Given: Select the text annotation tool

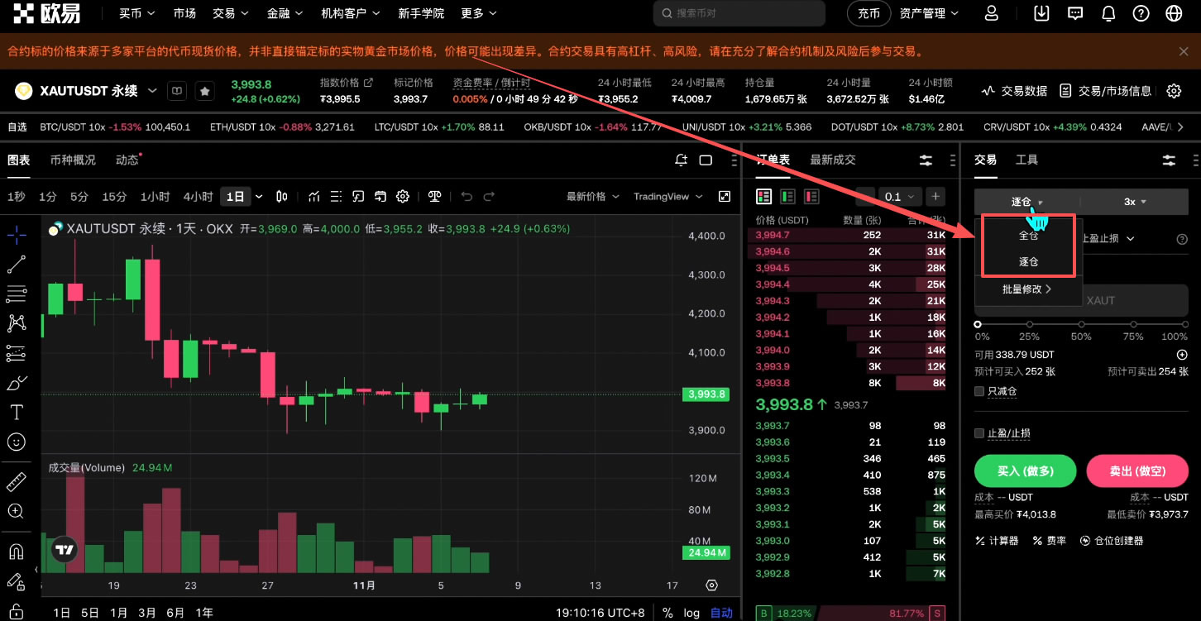Looking at the screenshot, I should click(x=17, y=412).
